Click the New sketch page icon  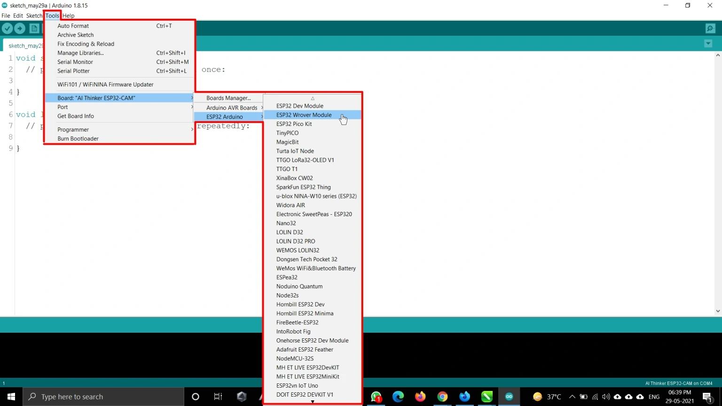click(x=34, y=29)
